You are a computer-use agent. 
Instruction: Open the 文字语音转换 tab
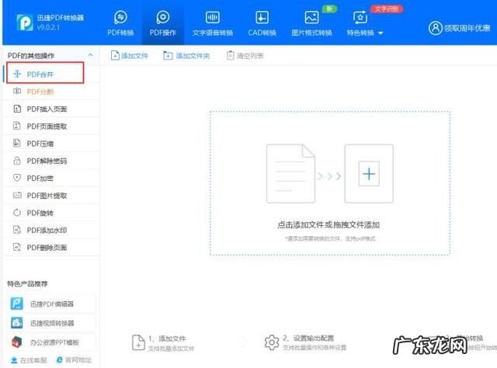pos(213,23)
